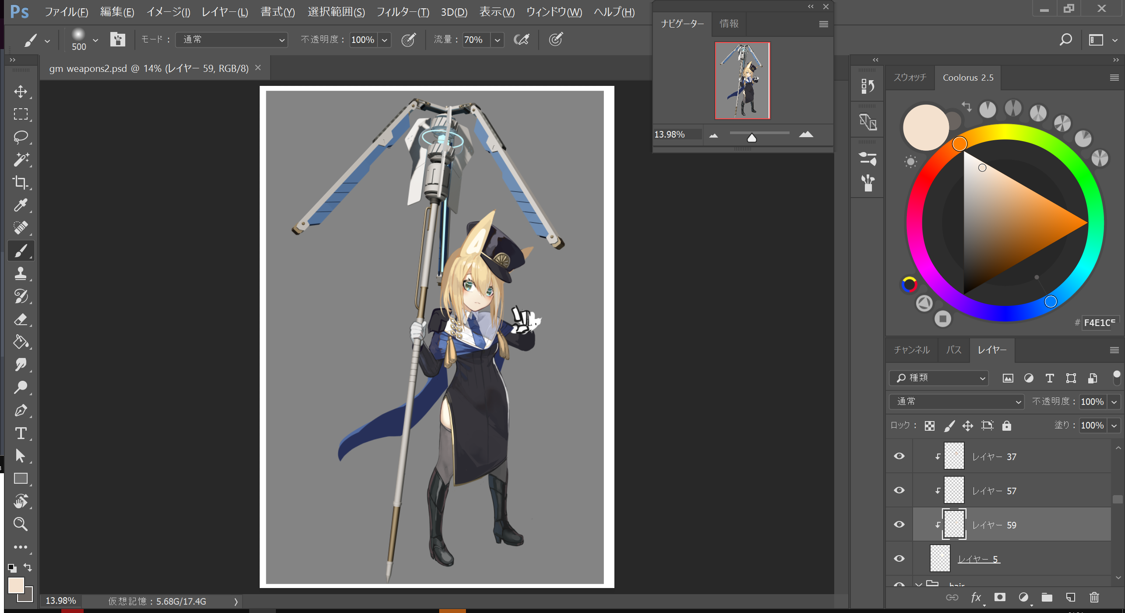Open the ファイル(F) menu
Viewport: 1125px width, 613px height.
coord(66,12)
